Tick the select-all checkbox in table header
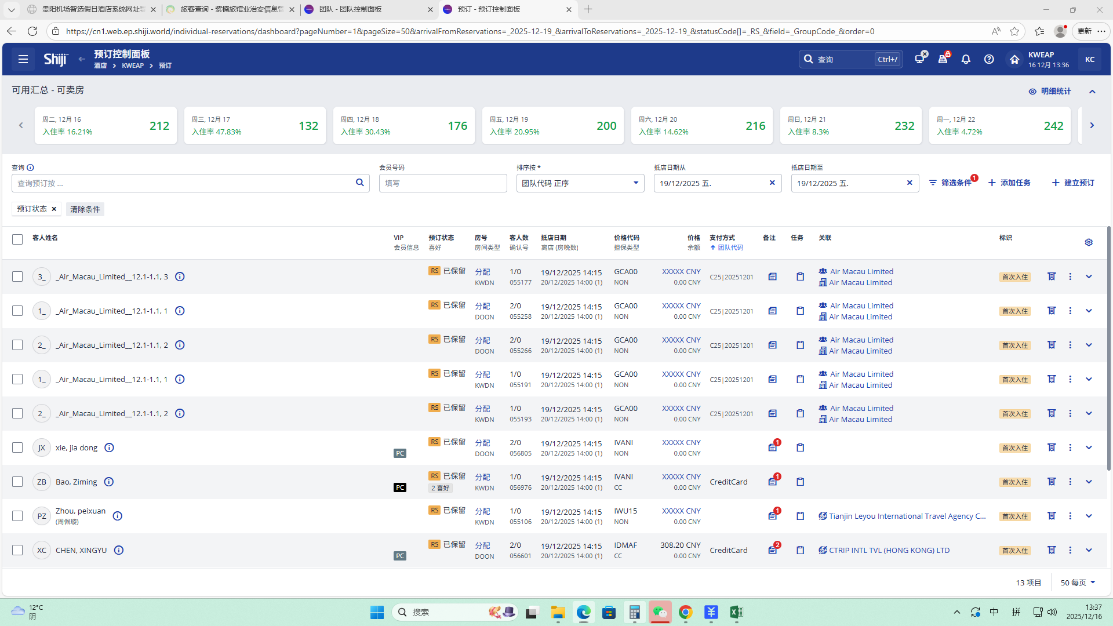 [x=17, y=239]
